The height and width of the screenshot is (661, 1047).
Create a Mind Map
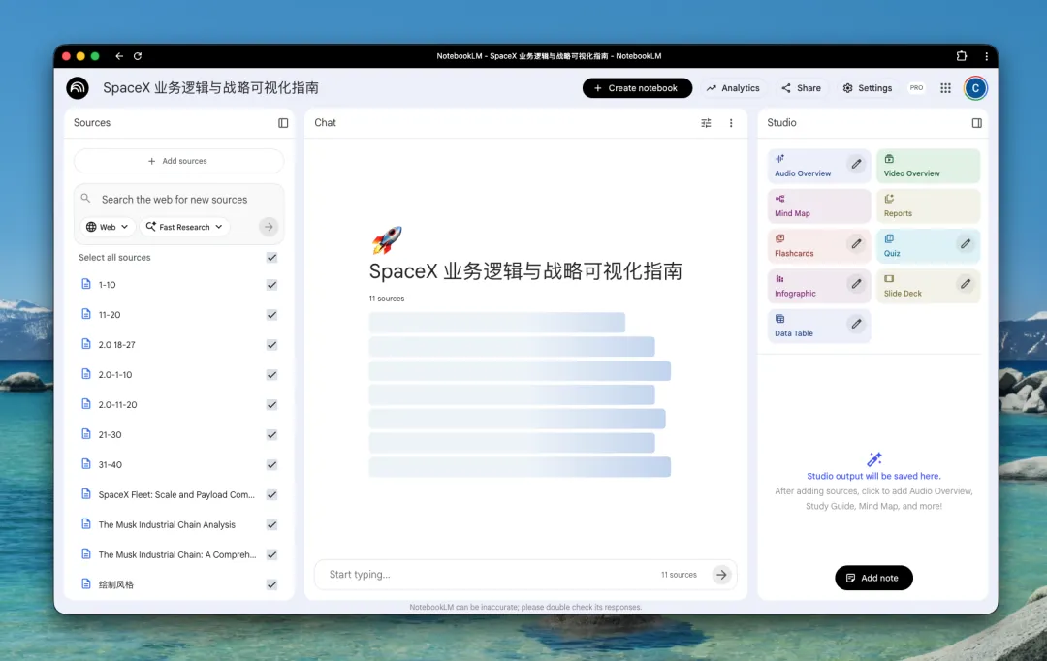click(x=819, y=205)
